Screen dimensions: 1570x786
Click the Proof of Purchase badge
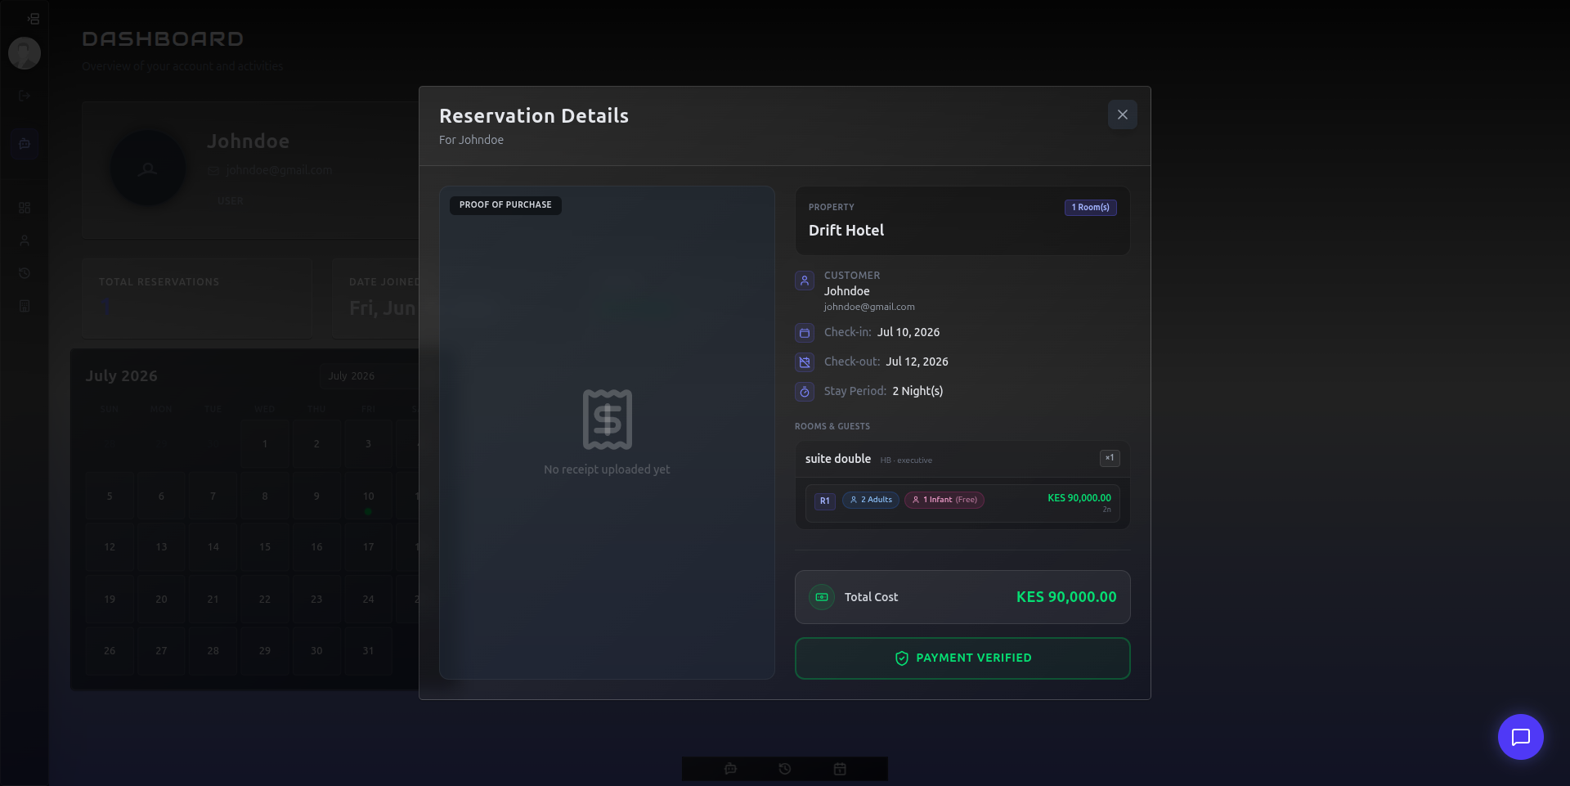point(505,205)
